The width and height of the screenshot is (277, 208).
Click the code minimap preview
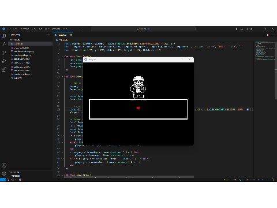tap(264, 51)
